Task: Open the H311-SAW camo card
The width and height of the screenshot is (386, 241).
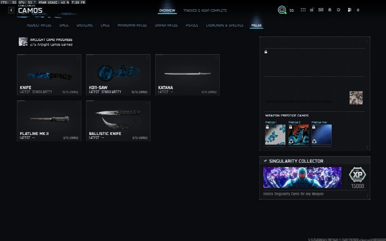Action: 118,75
